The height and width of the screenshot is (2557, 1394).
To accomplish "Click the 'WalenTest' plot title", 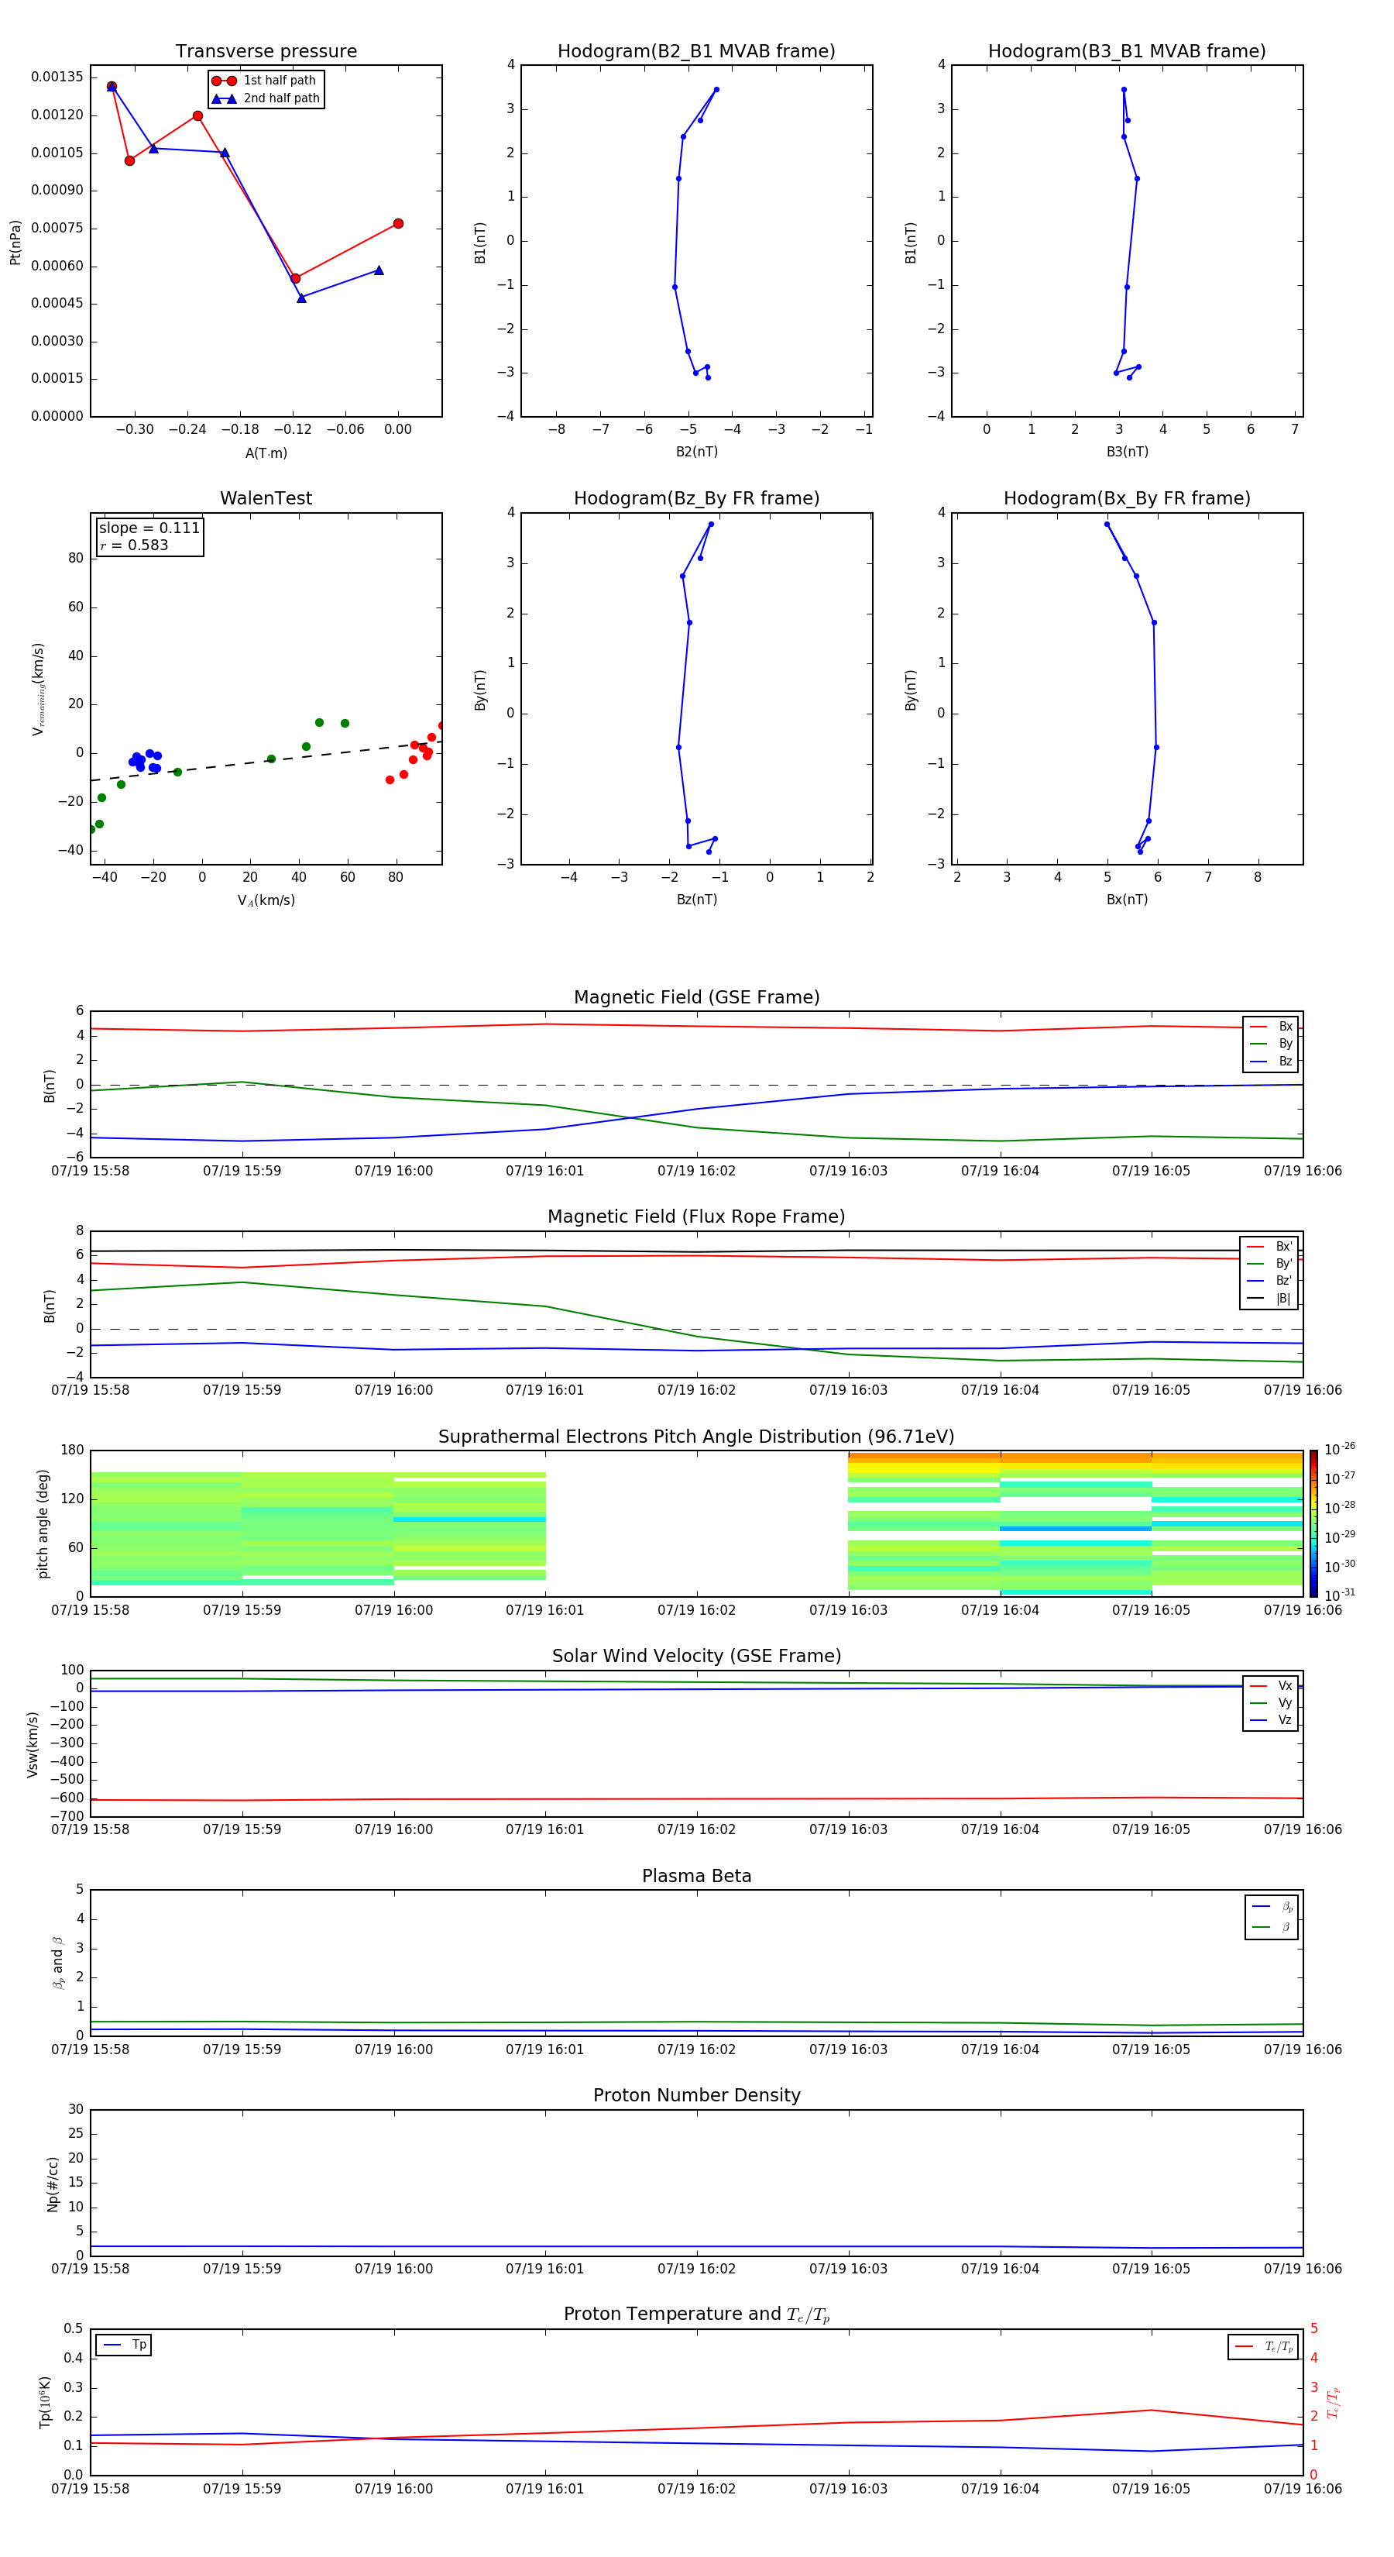I will tap(266, 498).
